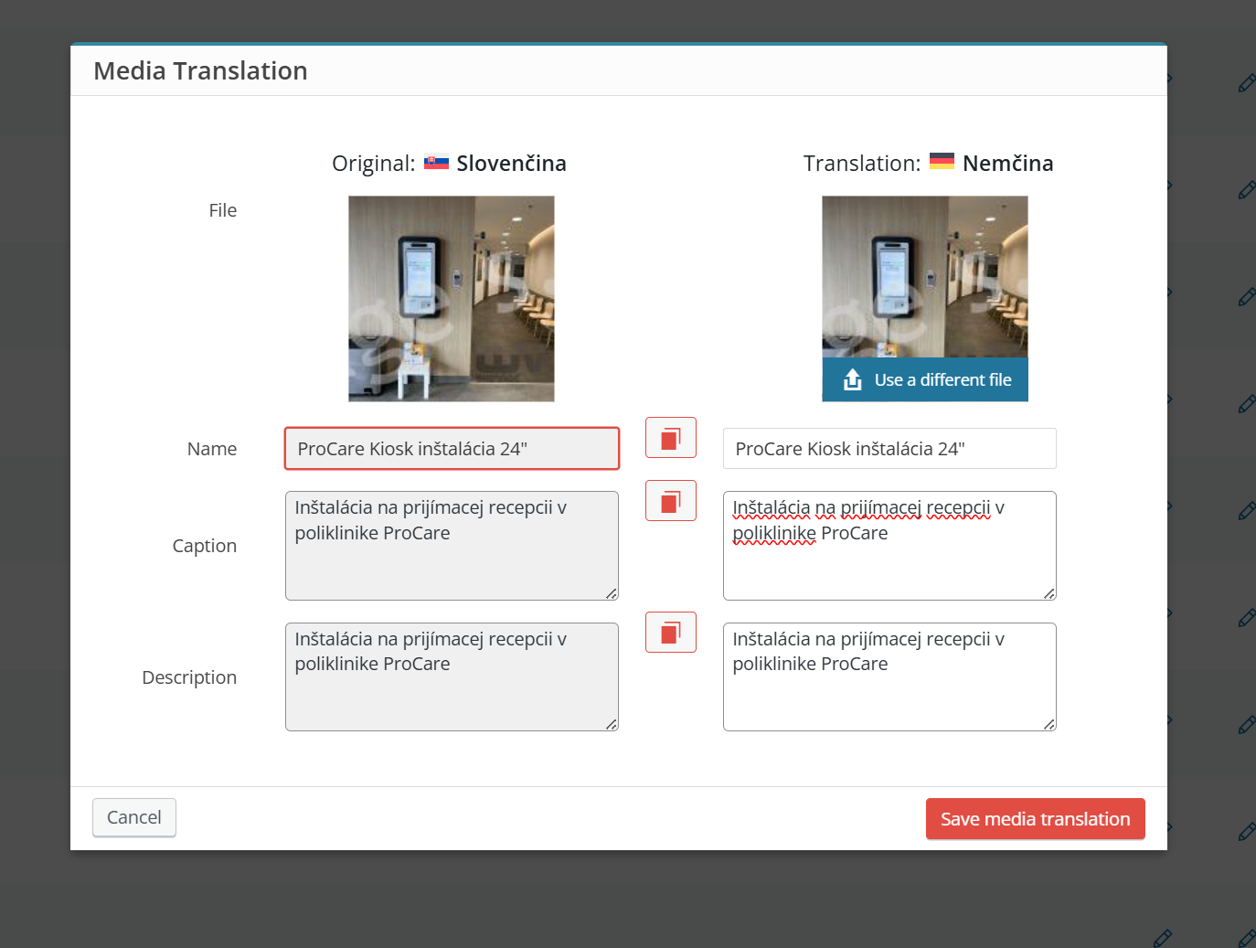Click the German flag icon
1256x948 pixels.
point(942,161)
